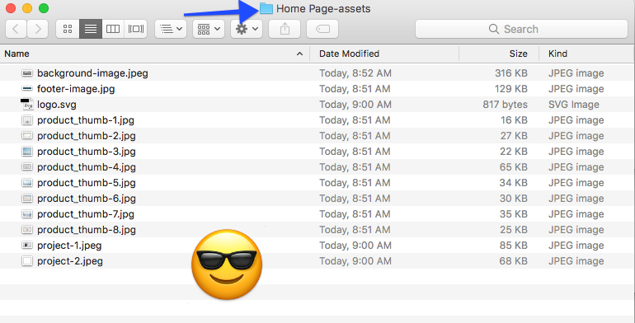Select the logo.svg file icon
Viewport: 635px width, 323px height.
click(27, 105)
